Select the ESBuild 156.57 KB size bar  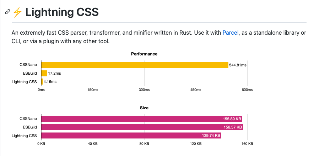click(x=142, y=127)
